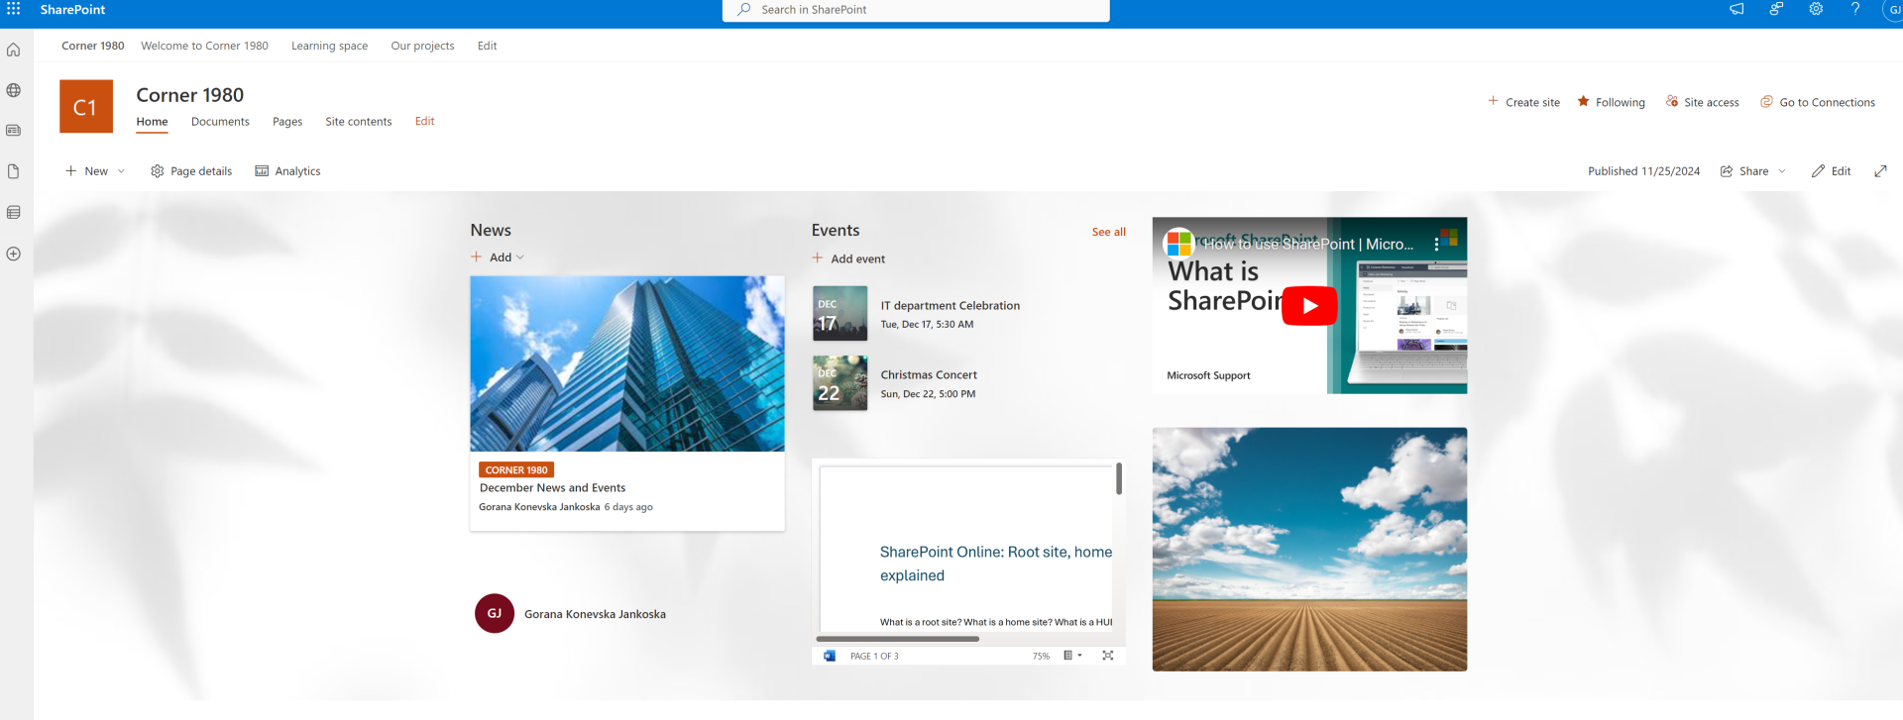Open Gorana Konevska Jankoska persona name
The width and height of the screenshot is (1903, 720).
click(x=595, y=614)
